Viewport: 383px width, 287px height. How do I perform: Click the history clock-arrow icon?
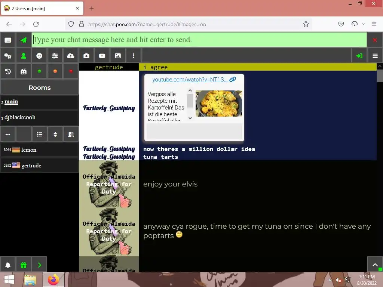pos(8,71)
